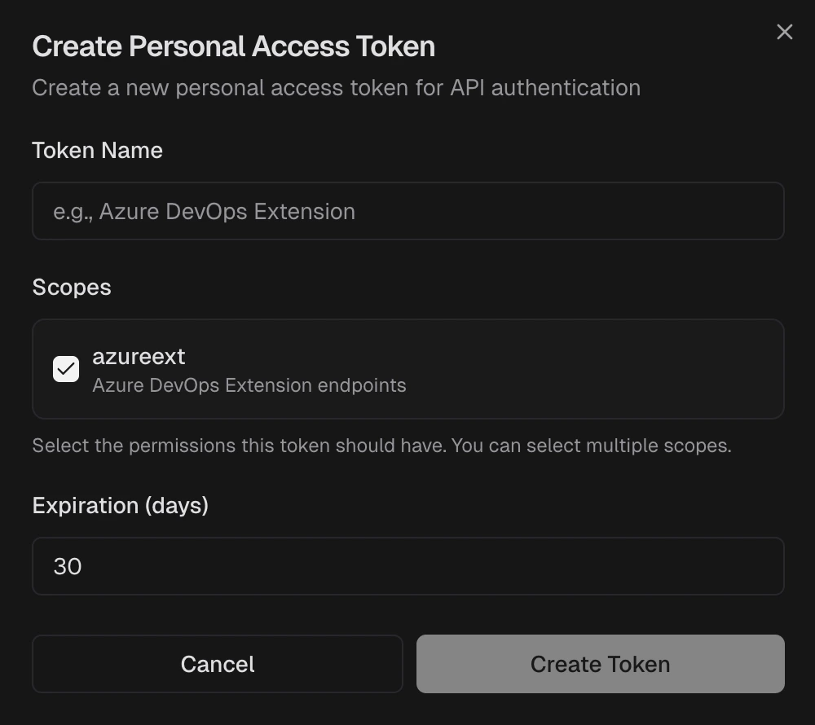The width and height of the screenshot is (815, 725).
Task: Select the checkmark icon on azureext scope
Action: pyautogui.click(x=65, y=369)
